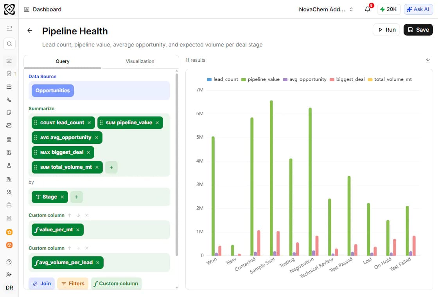Remove the SUM pipeline_value metric
438x297 pixels.
pos(157,123)
